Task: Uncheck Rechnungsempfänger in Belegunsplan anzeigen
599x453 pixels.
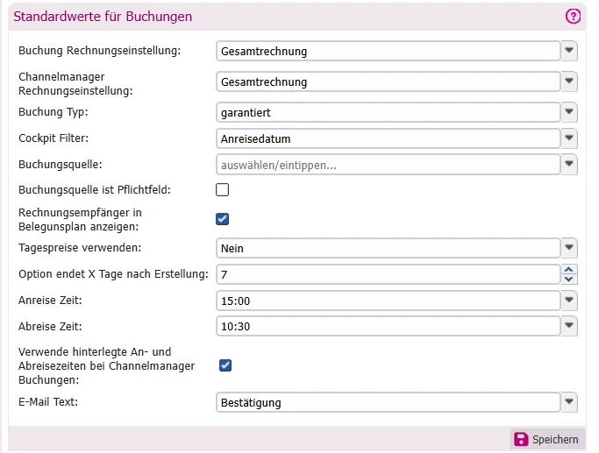Action: [223, 219]
